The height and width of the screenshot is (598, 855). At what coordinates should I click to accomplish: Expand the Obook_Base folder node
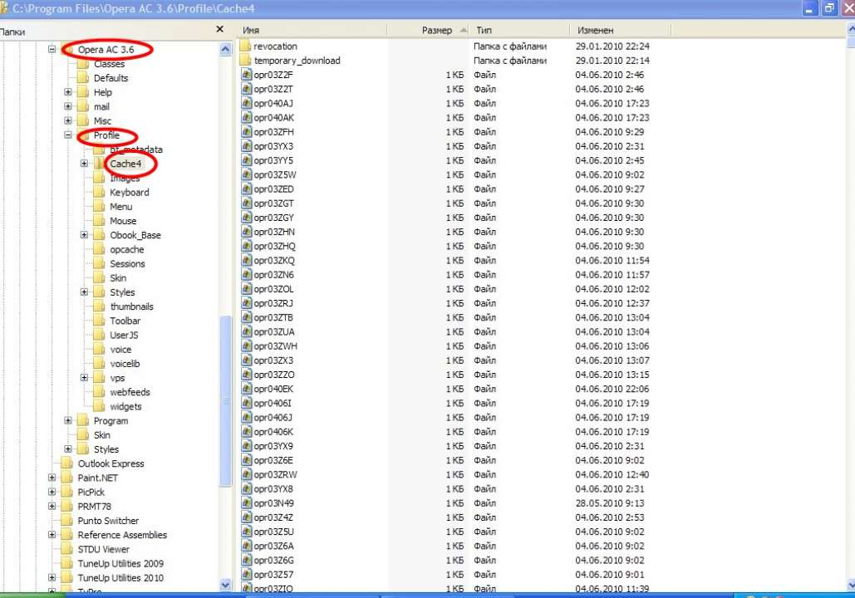click(84, 235)
